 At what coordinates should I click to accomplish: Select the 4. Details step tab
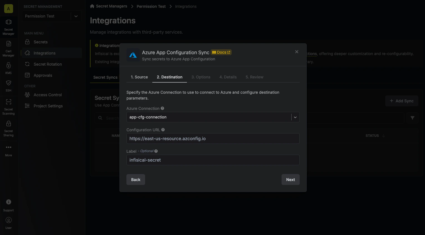228,77
